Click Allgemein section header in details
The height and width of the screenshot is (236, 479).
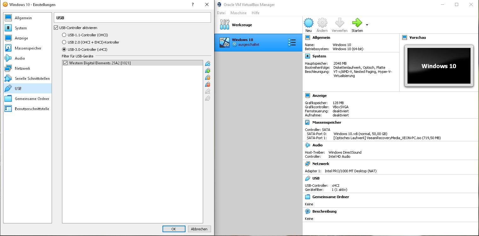tap(321, 38)
